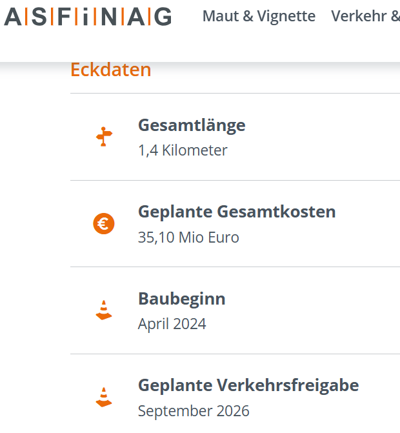Screen dimensions: 400x433
Task: Click the letter G in the ASFINAG logo
Action: [x=163, y=17]
